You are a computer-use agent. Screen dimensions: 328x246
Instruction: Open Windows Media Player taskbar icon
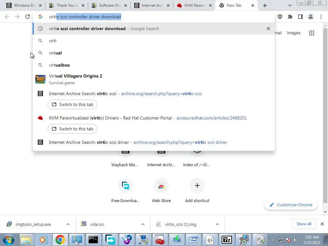43,240
